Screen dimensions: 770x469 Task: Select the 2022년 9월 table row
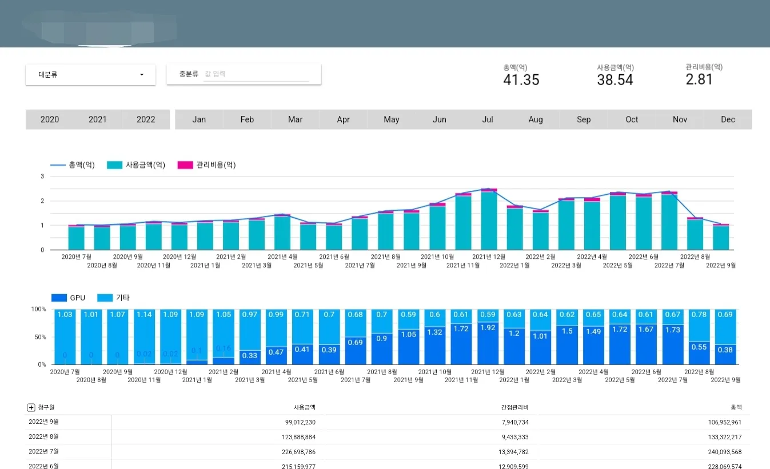[x=388, y=422]
